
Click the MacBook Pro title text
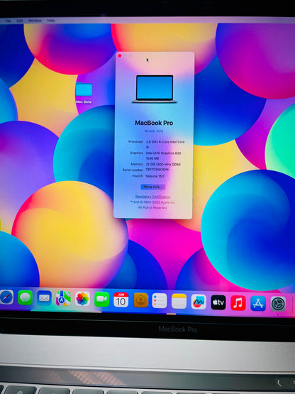[154, 123]
